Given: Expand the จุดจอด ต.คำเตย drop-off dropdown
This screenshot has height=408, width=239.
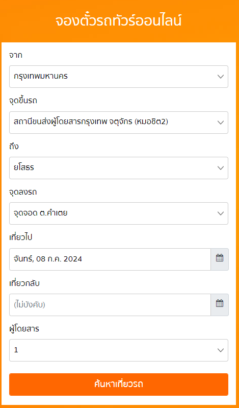Looking at the screenshot, I should pyautogui.click(x=119, y=213).
